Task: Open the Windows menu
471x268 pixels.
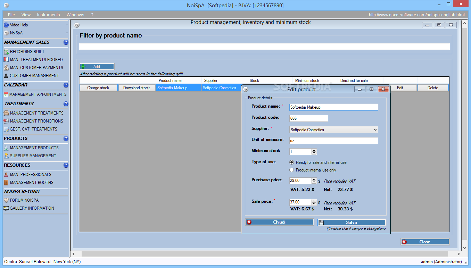Action: point(75,15)
